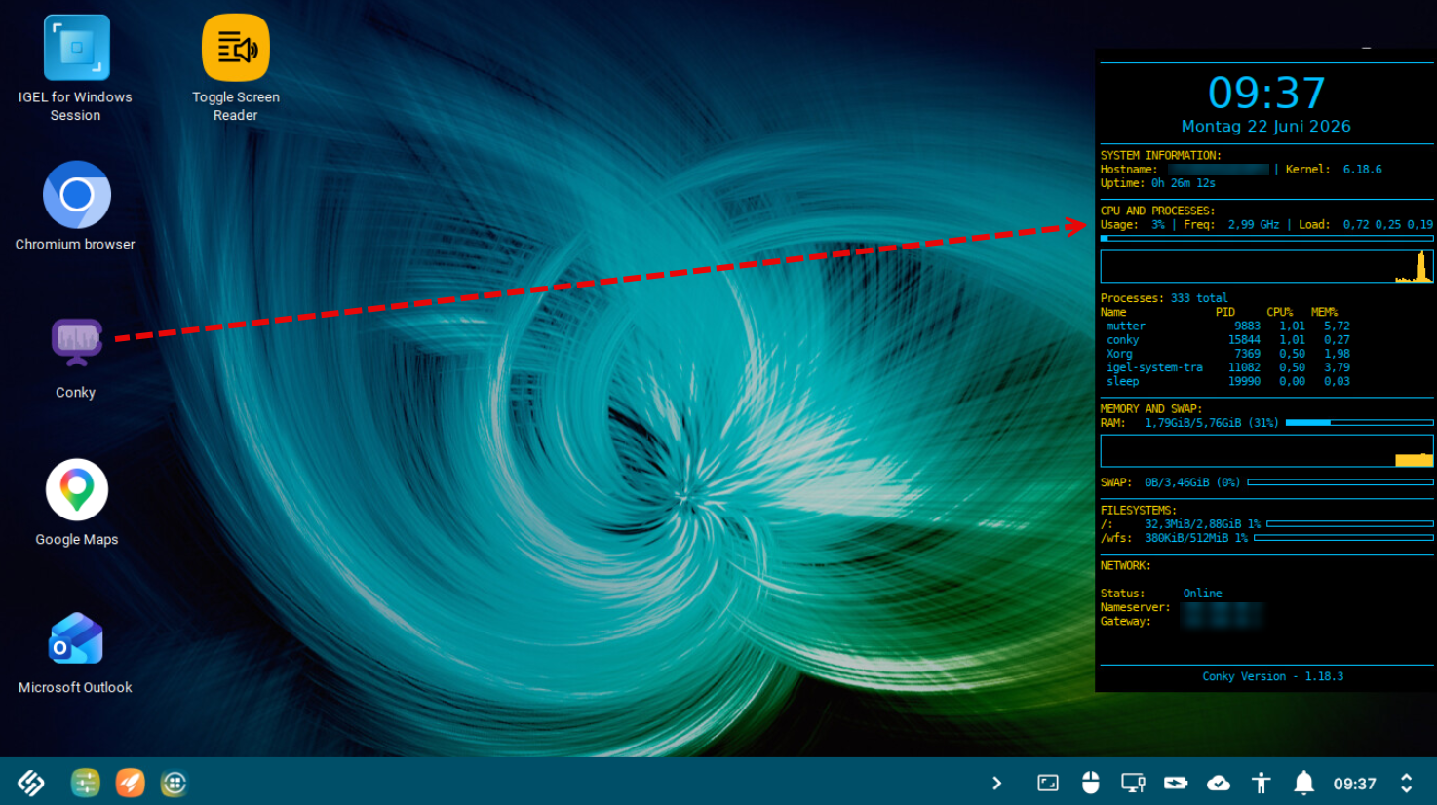The image size is (1437, 805).
Task: Click the large 09:37 Conky clock
Action: (1266, 94)
